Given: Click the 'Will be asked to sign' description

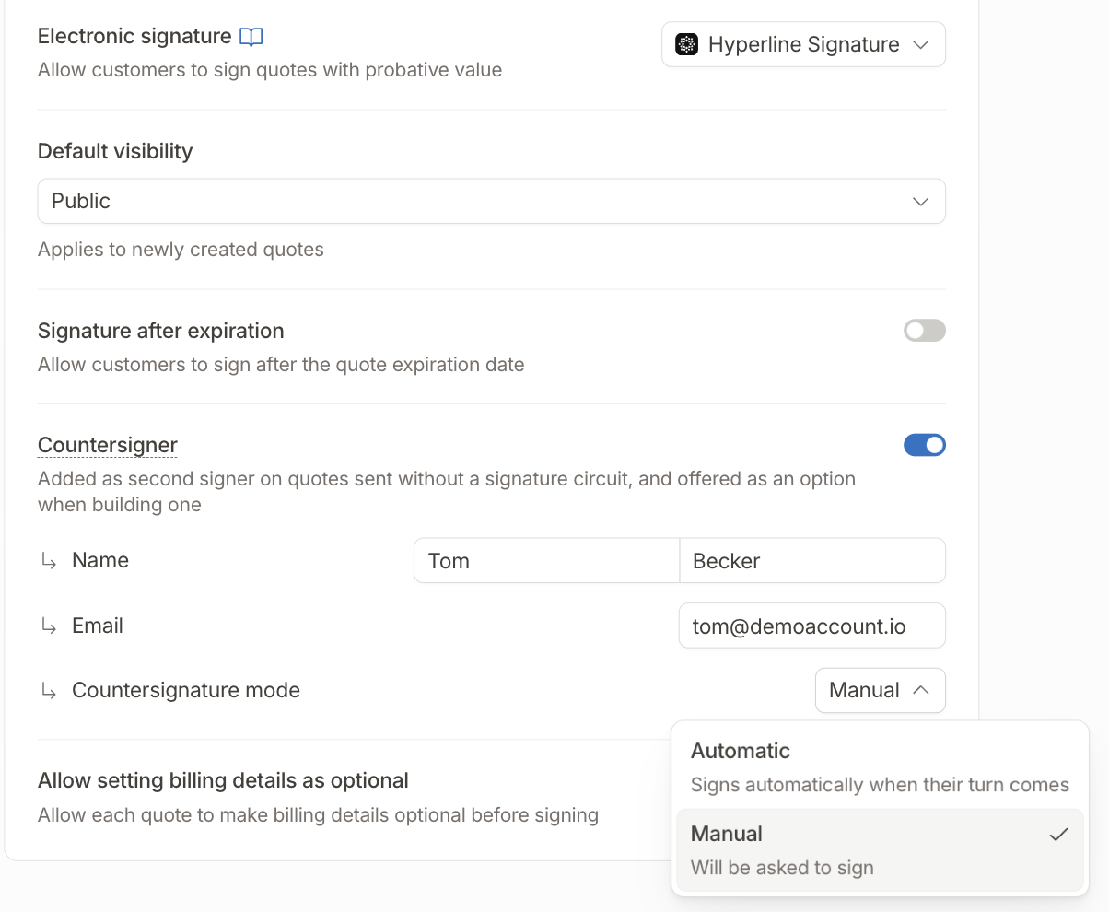Looking at the screenshot, I should [782, 868].
